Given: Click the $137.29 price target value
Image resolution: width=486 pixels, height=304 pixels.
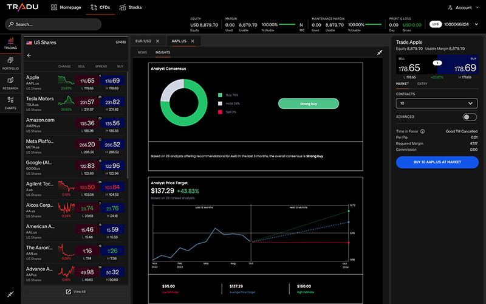Looking at the screenshot, I should 162,191.
